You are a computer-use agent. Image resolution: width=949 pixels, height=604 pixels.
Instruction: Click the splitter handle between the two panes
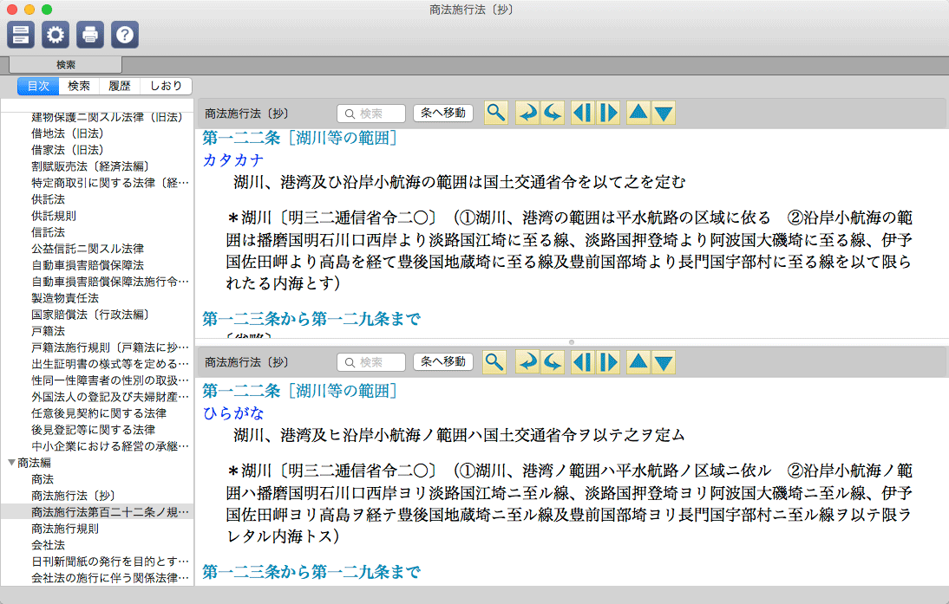pyautogui.click(x=572, y=342)
